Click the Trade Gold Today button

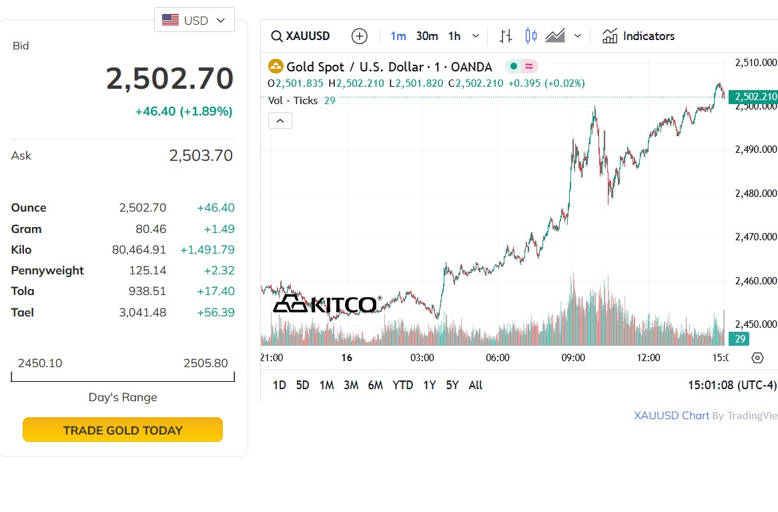123,431
